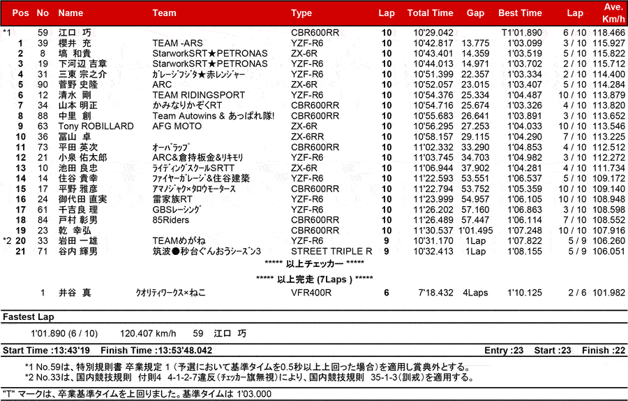Select team TEAM RIDINGSPORT
Screen dimensions: 628x401
pos(199,95)
